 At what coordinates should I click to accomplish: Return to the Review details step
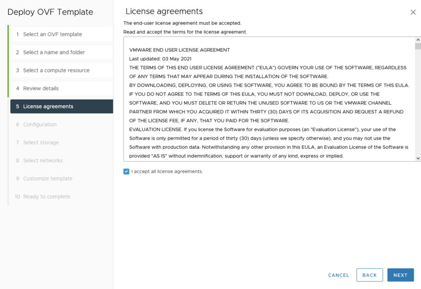pos(41,88)
